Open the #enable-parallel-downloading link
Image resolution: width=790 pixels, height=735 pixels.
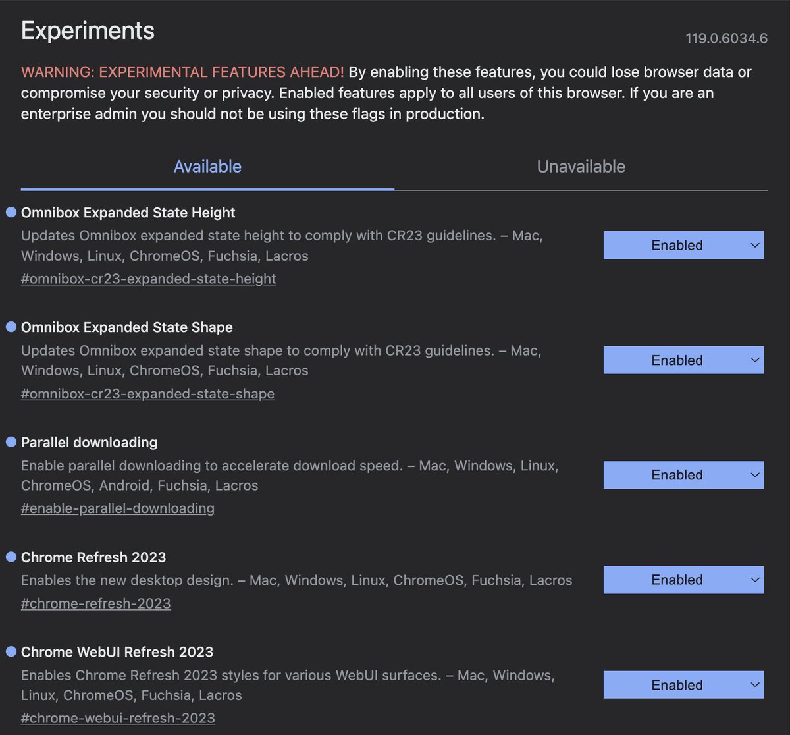(118, 508)
